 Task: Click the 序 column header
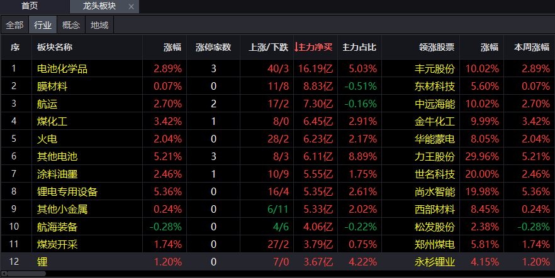click(x=15, y=47)
